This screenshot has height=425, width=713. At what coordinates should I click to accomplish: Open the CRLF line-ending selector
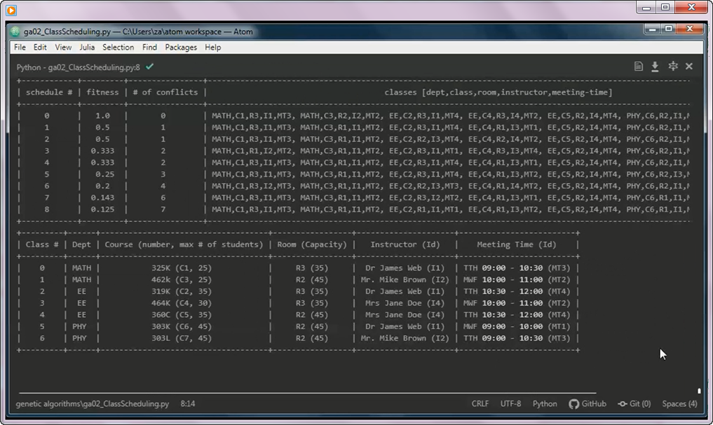(480, 404)
